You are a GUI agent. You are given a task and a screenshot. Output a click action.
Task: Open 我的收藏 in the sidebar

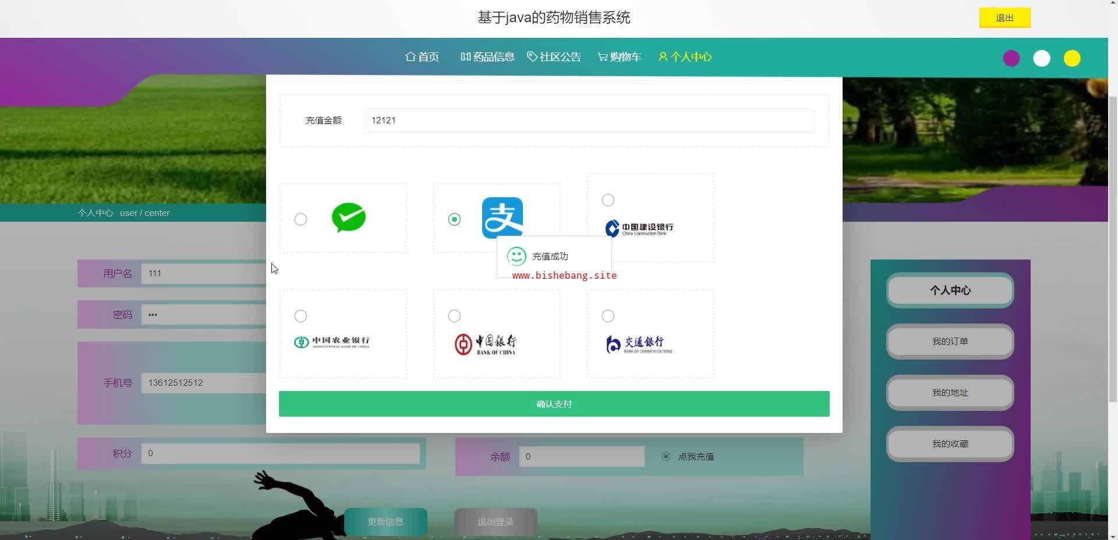coord(950,444)
